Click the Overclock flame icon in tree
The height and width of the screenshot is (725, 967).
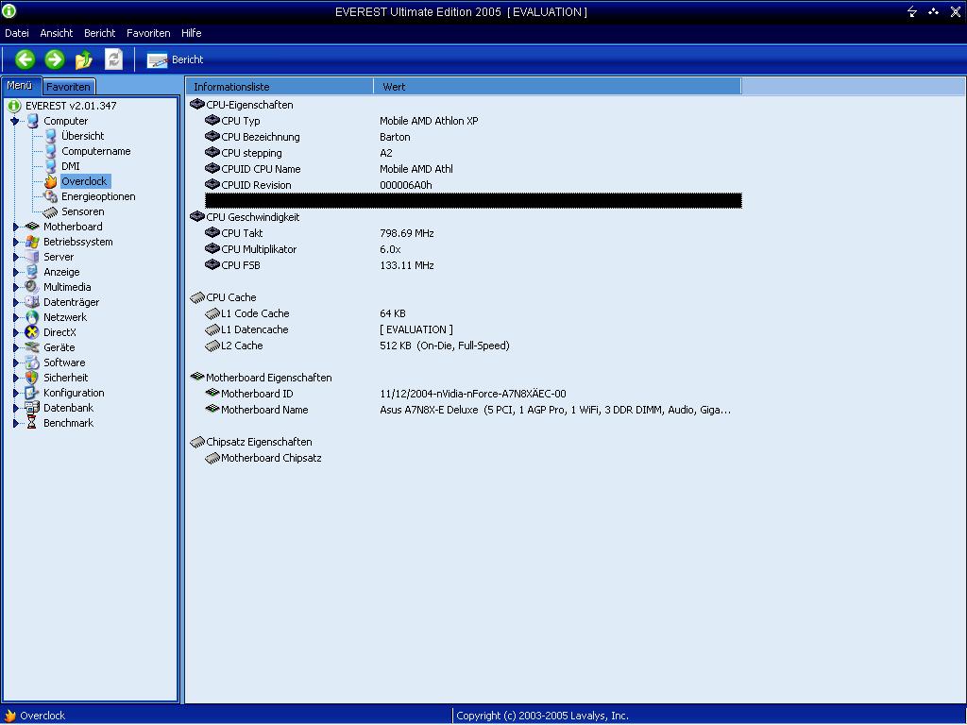coord(51,181)
